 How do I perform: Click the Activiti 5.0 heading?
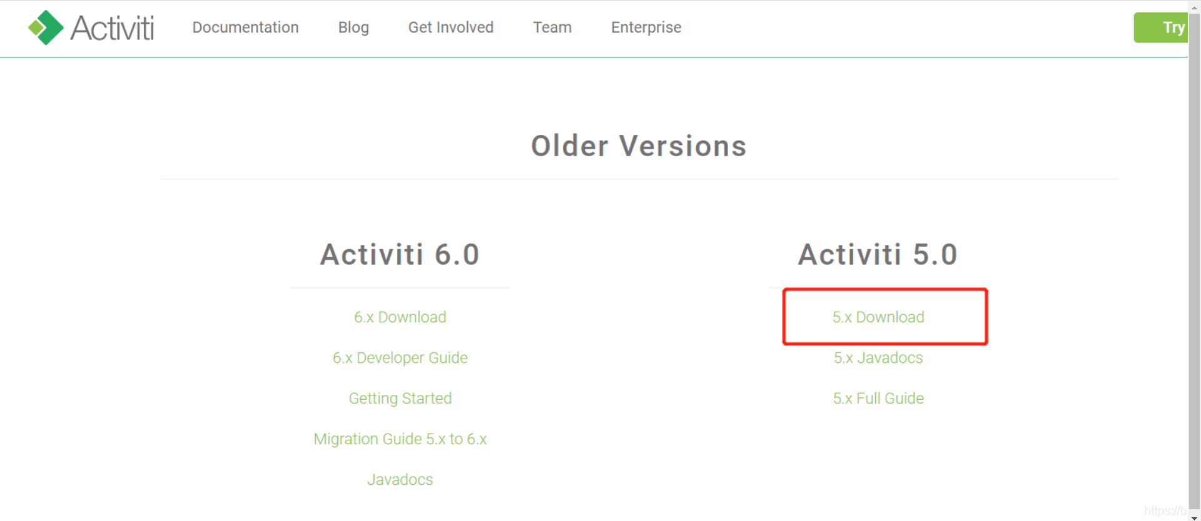coord(878,254)
